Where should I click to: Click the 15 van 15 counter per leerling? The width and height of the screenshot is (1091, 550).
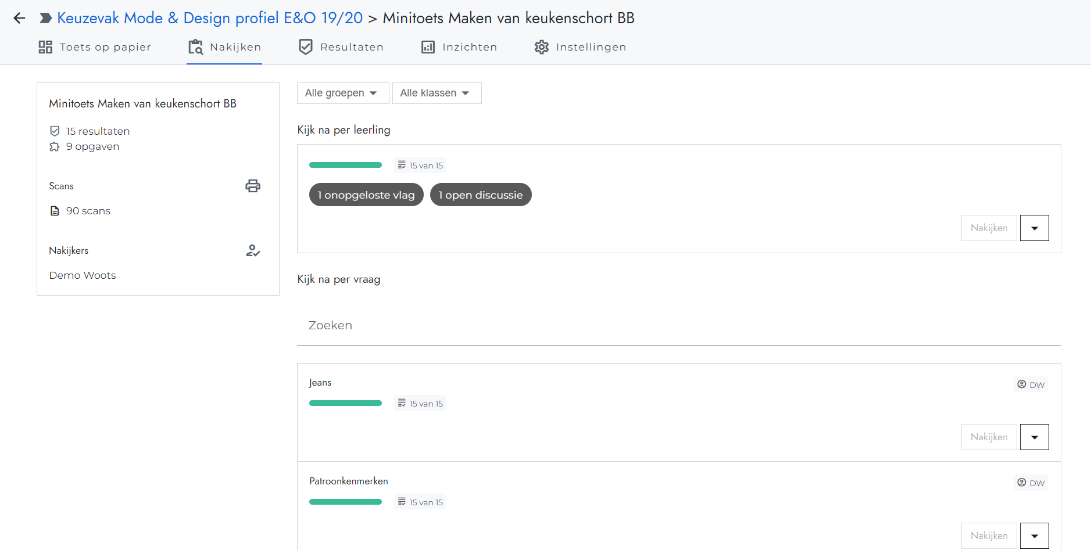(420, 166)
